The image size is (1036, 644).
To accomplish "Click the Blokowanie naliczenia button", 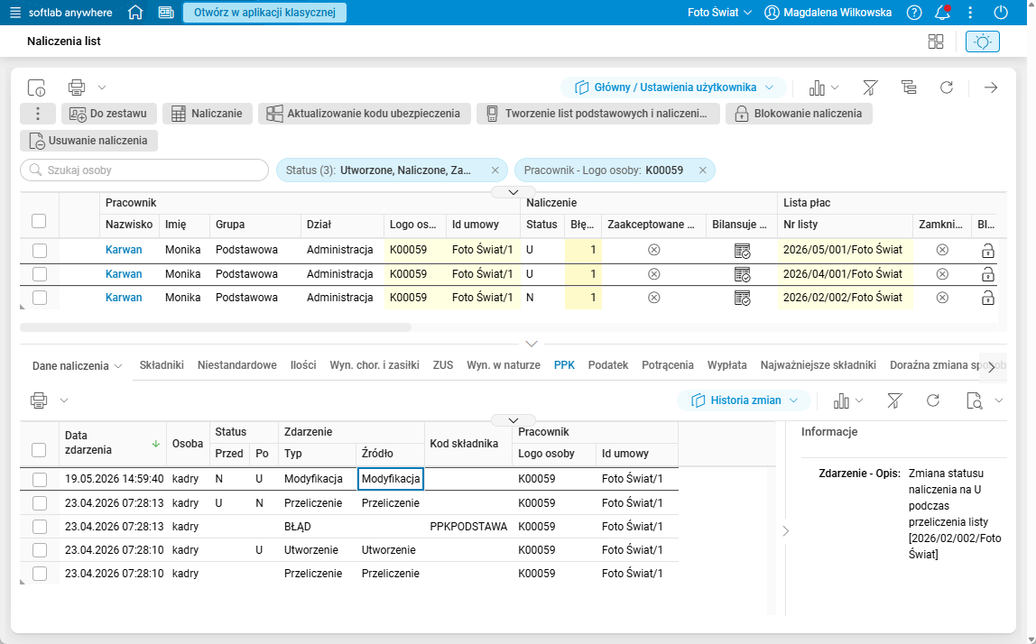I will (799, 114).
